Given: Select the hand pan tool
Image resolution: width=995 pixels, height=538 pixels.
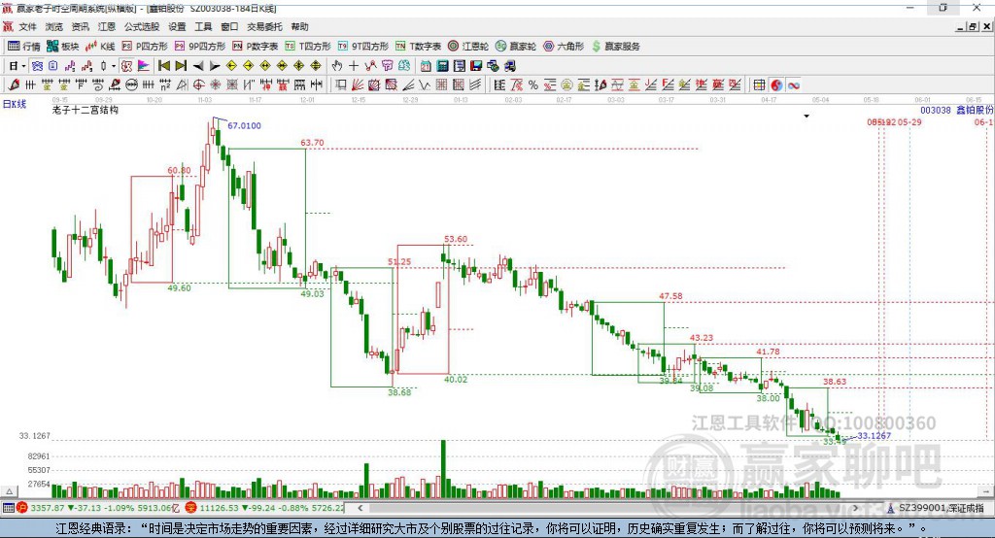Looking at the screenshot, I should click(337, 66).
